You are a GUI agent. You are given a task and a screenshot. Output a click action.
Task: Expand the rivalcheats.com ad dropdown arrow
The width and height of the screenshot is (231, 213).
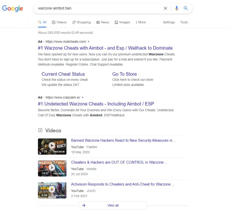(88, 41)
